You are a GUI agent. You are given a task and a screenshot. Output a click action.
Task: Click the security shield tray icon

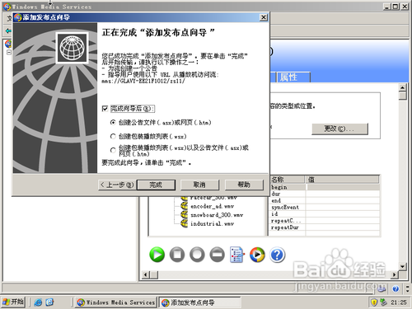tap(374, 302)
